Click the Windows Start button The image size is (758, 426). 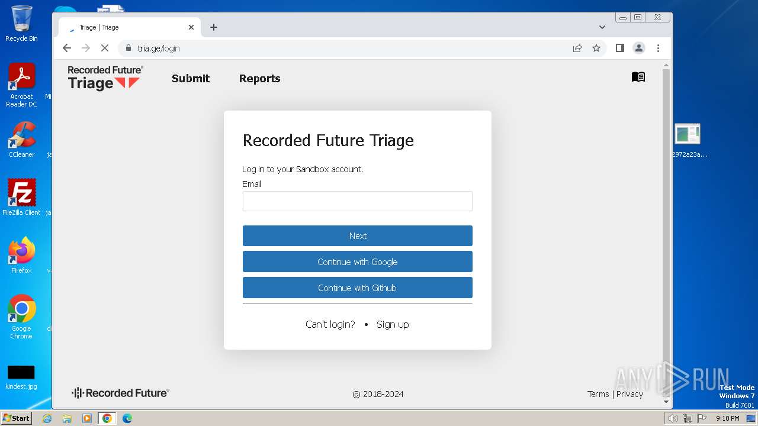click(x=16, y=418)
